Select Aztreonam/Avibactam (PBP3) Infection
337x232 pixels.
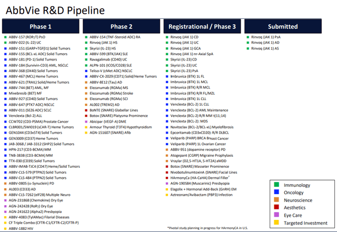coord(201,195)
